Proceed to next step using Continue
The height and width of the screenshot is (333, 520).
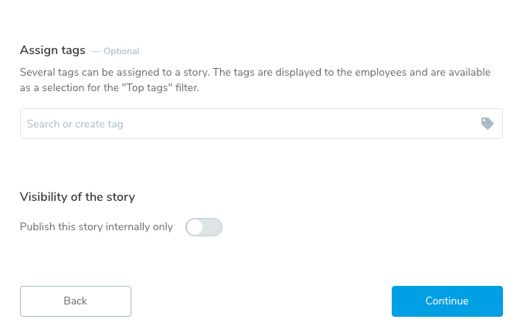[447, 301]
